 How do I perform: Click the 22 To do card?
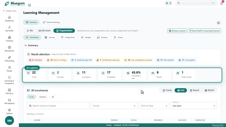point(35,75)
